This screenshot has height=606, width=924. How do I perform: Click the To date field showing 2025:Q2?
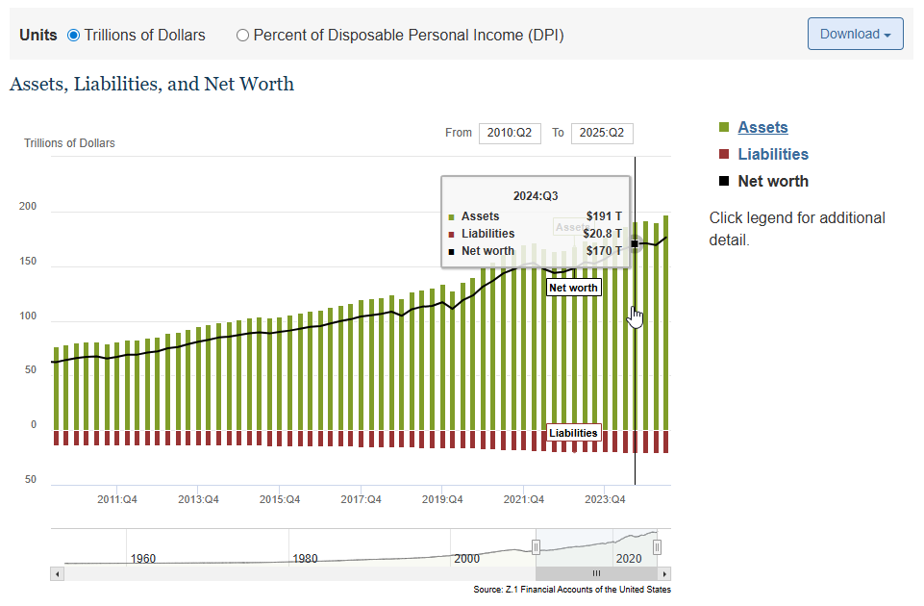[x=601, y=133]
